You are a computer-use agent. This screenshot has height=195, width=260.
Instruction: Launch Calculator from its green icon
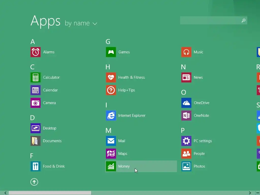click(36, 77)
